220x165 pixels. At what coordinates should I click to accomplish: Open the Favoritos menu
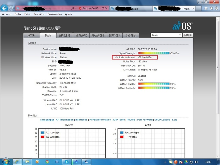click(x=39, y=14)
